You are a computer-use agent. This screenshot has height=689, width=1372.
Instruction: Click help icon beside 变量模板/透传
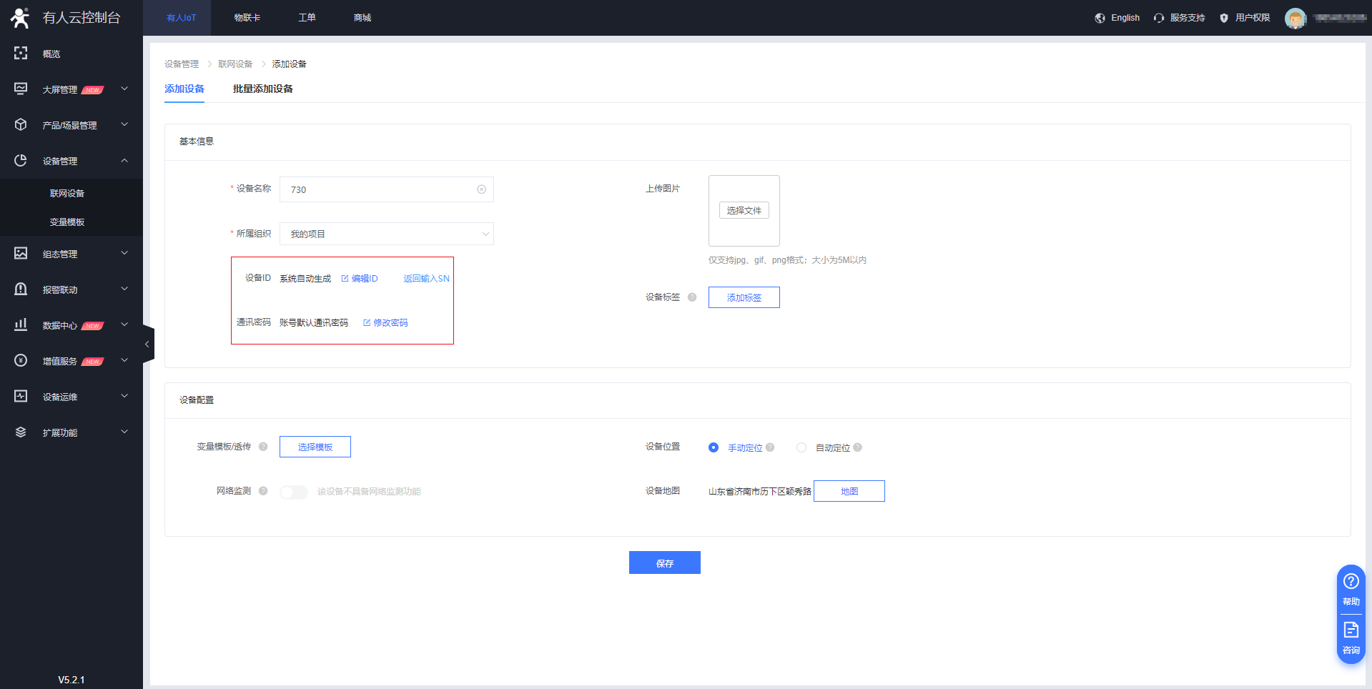click(x=263, y=447)
